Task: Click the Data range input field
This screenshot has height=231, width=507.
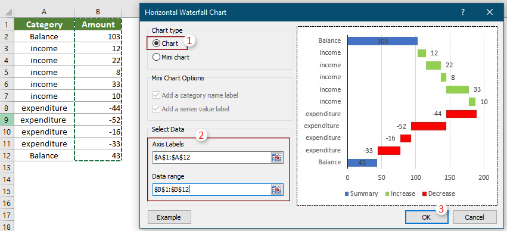Action: [x=211, y=190]
